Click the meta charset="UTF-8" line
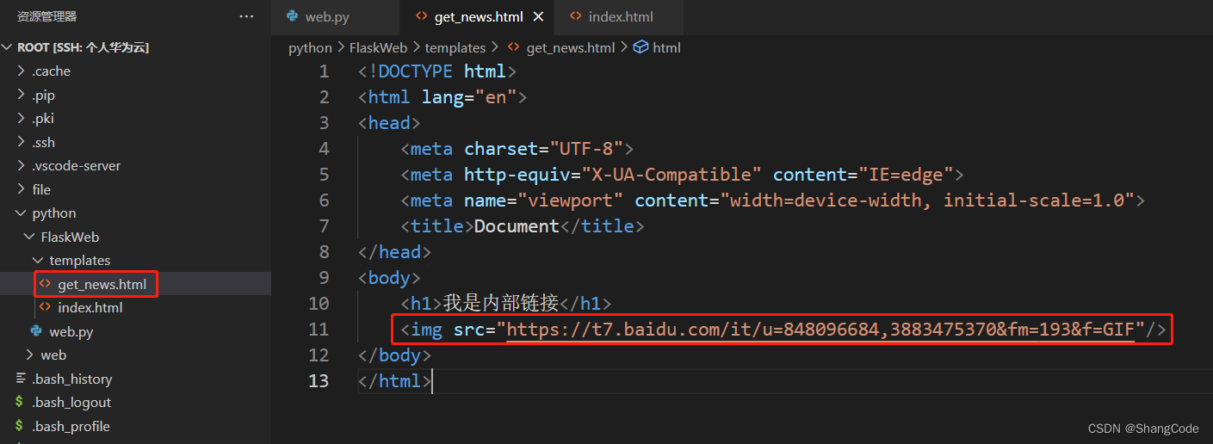1213x444 pixels. (517, 148)
